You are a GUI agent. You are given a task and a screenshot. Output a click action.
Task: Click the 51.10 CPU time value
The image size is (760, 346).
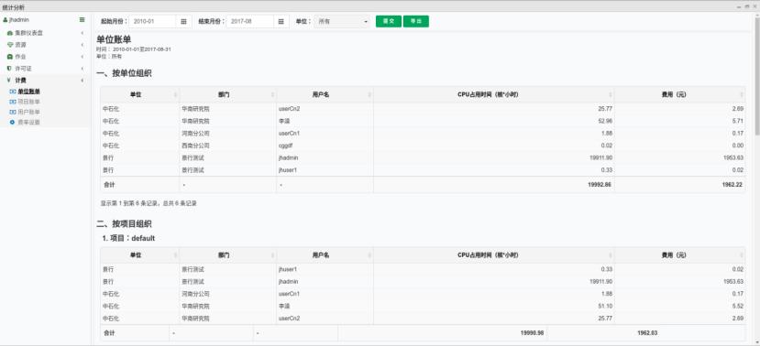(x=605, y=307)
